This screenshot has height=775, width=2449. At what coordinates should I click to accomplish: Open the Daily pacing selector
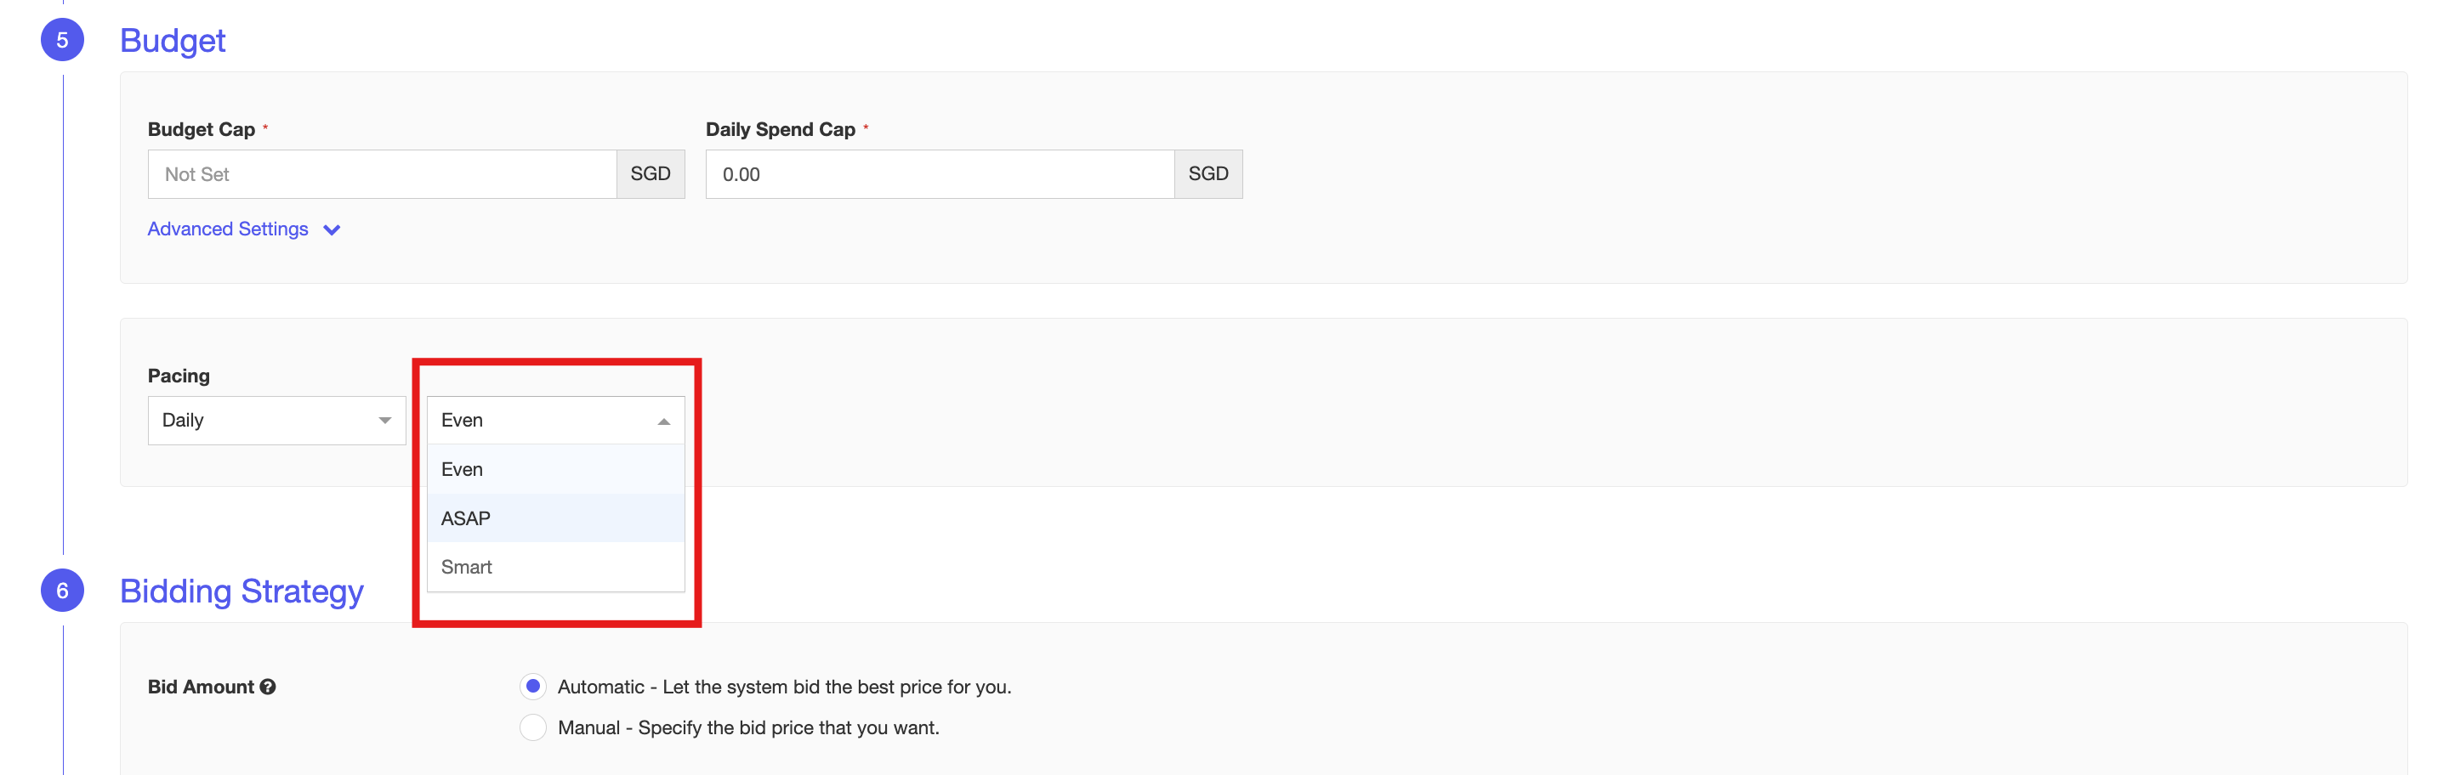276,420
